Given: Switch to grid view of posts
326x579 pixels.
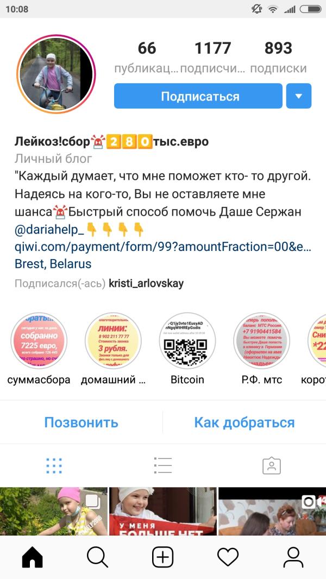Looking at the screenshot, I should coord(54,465).
